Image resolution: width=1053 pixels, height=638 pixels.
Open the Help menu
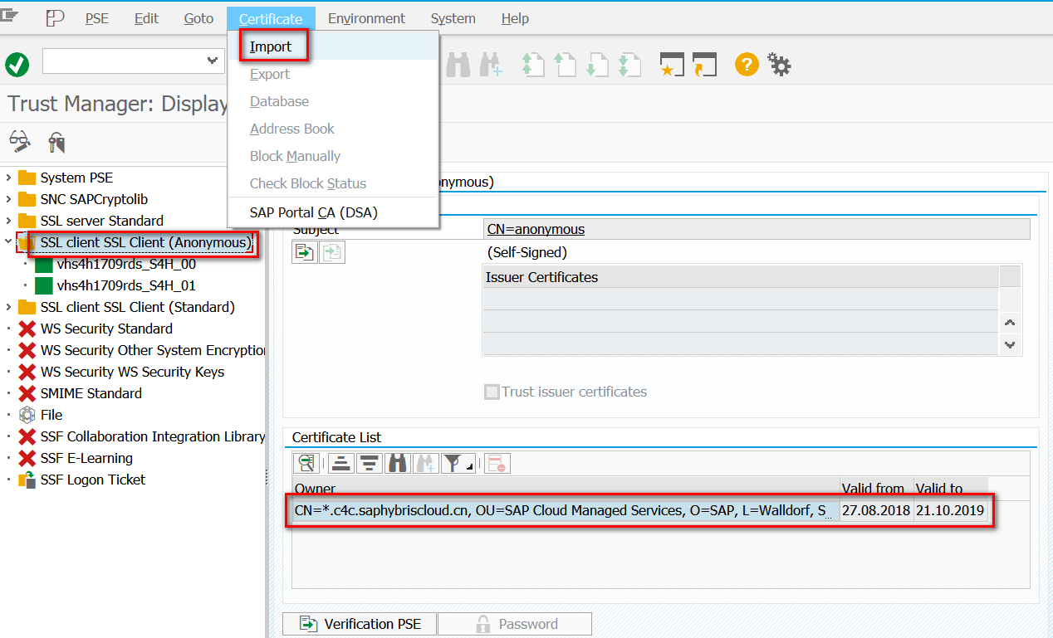click(x=515, y=18)
